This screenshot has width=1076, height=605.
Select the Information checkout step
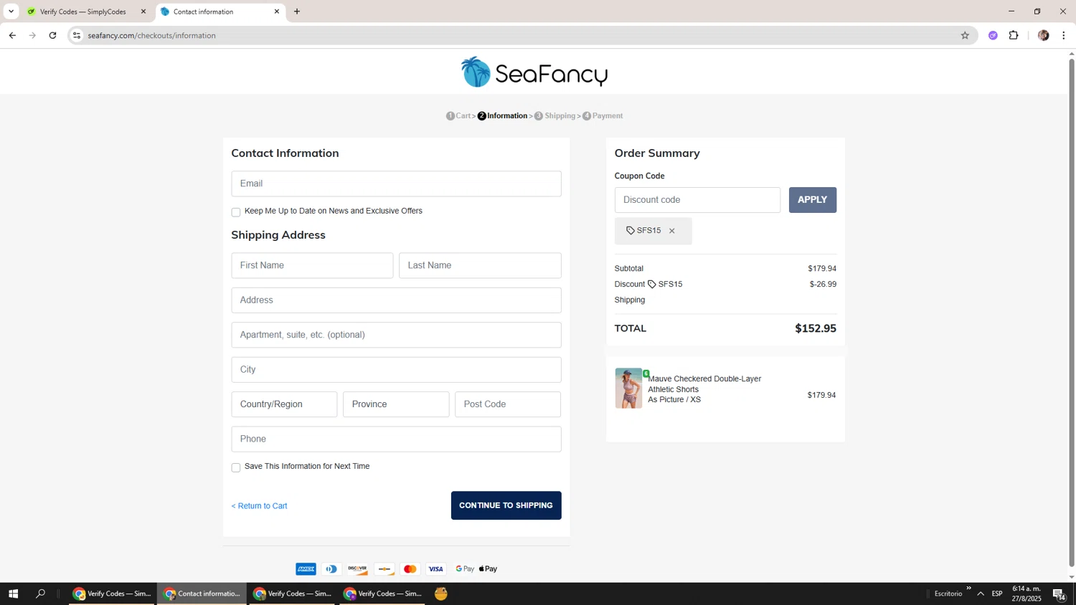point(502,116)
